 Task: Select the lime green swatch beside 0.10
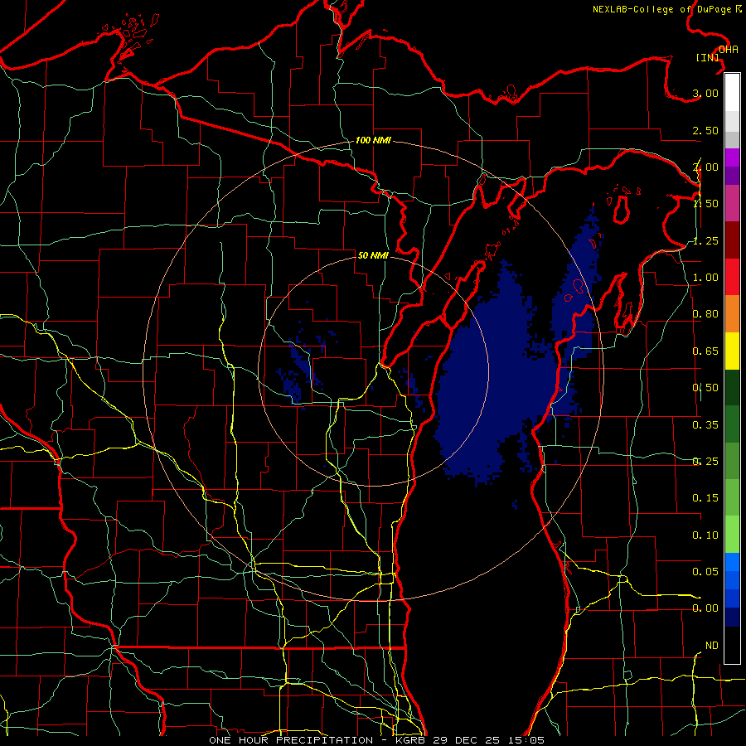[x=732, y=535]
